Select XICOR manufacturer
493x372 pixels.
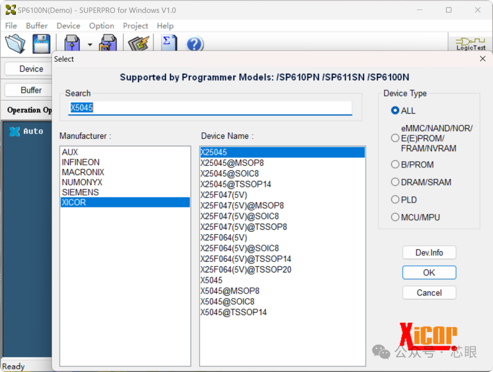(125, 203)
